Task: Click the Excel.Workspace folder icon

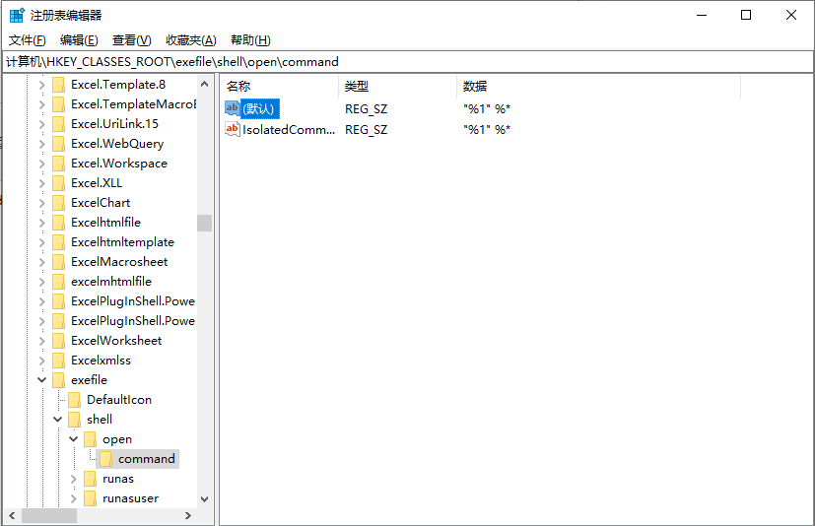Action: [x=59, y=164]
